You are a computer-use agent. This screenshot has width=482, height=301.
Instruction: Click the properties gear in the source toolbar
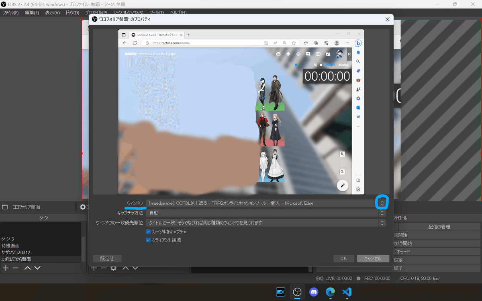coord(83,207)
